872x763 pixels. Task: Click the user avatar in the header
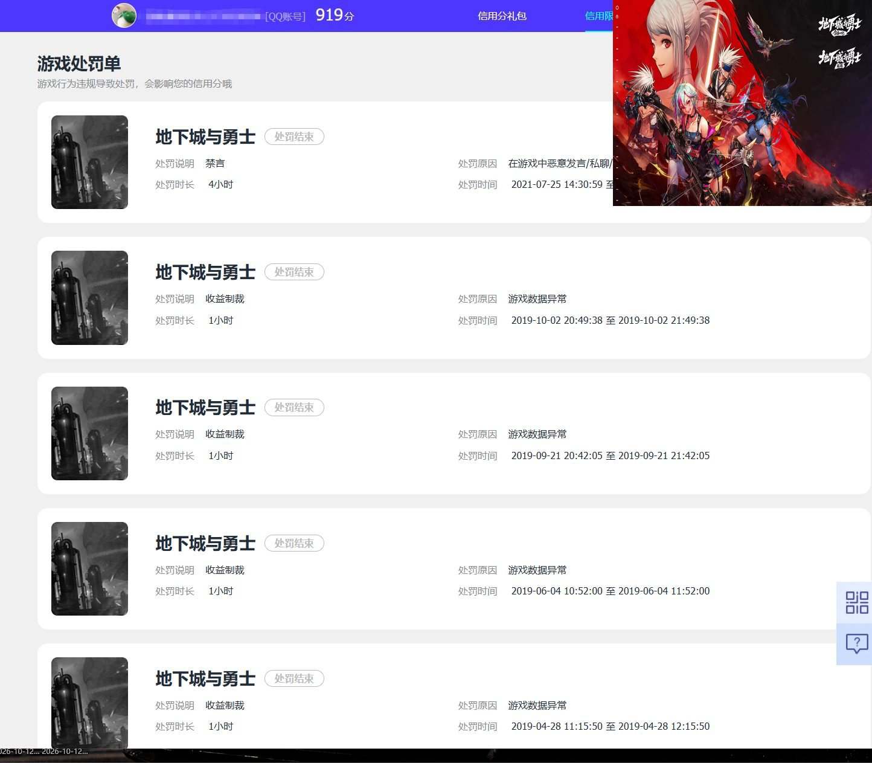[x=124, y=16]
